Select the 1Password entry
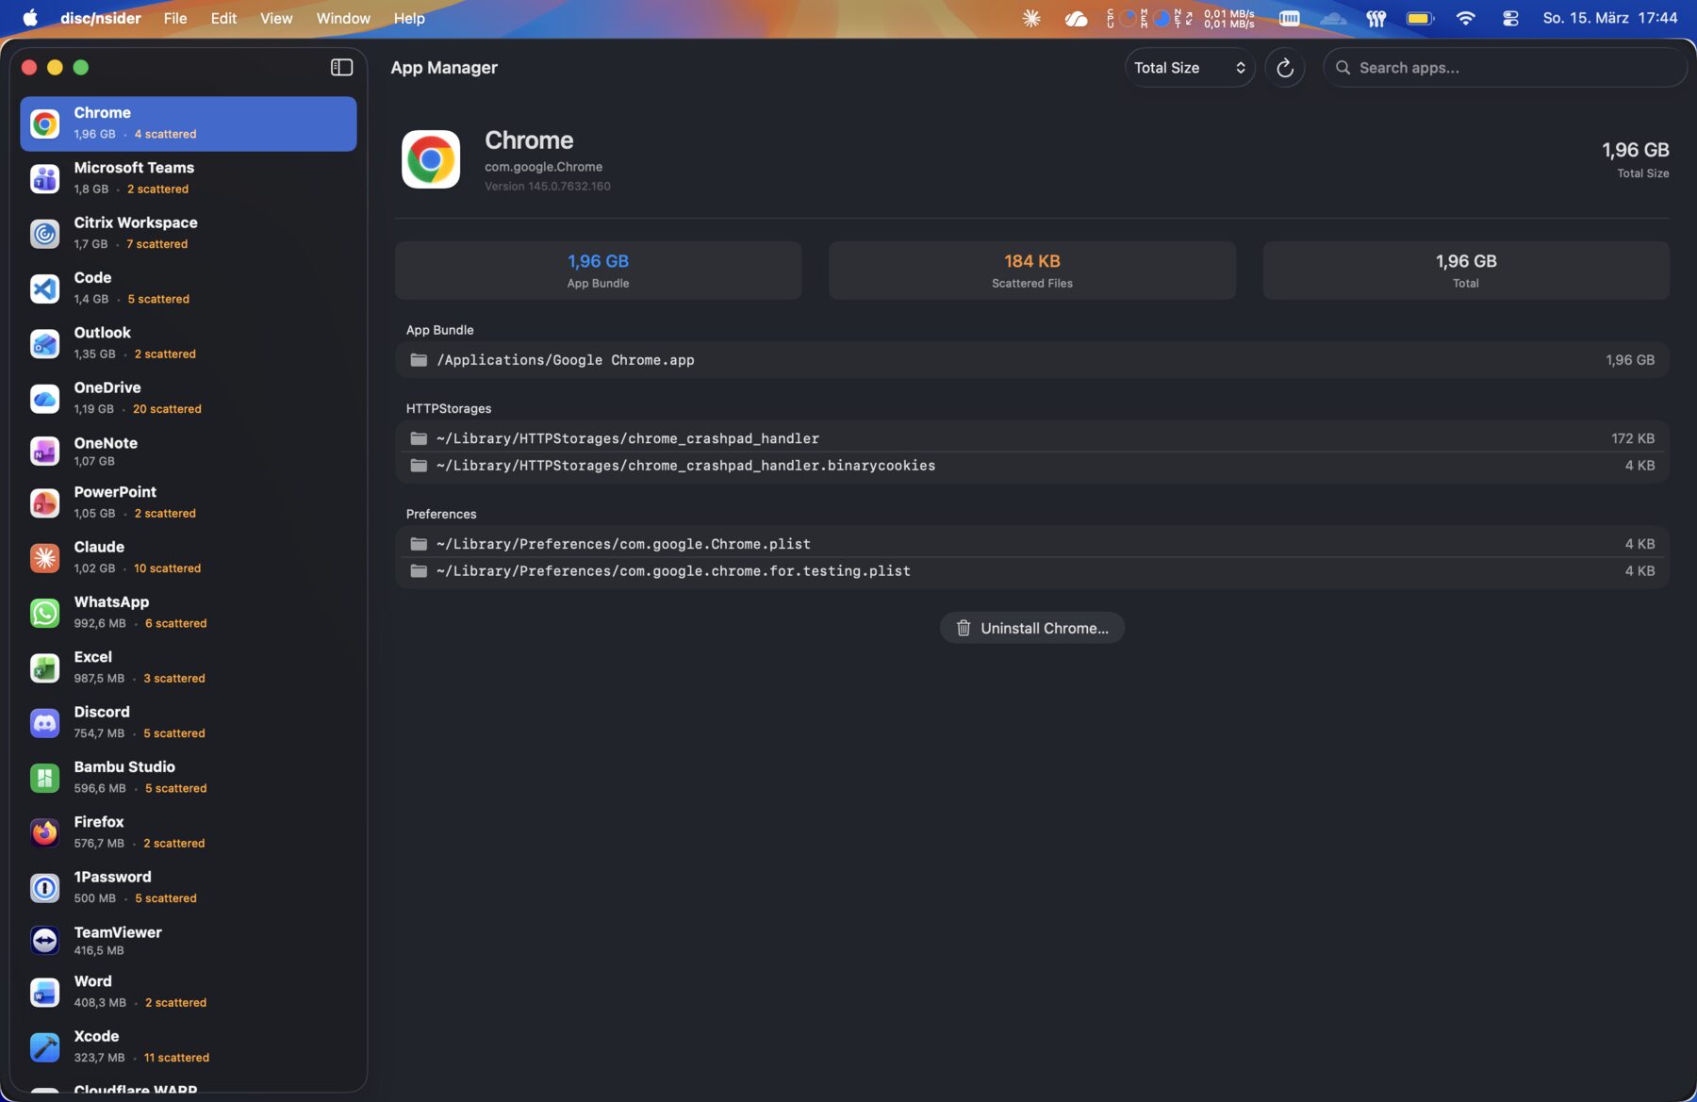 click(x=189, y=887)
